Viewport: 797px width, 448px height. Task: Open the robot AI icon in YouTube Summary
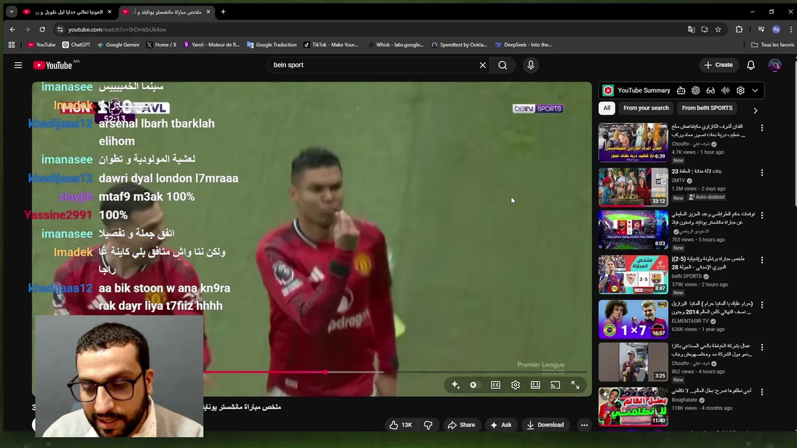click(x=681, y=90)
